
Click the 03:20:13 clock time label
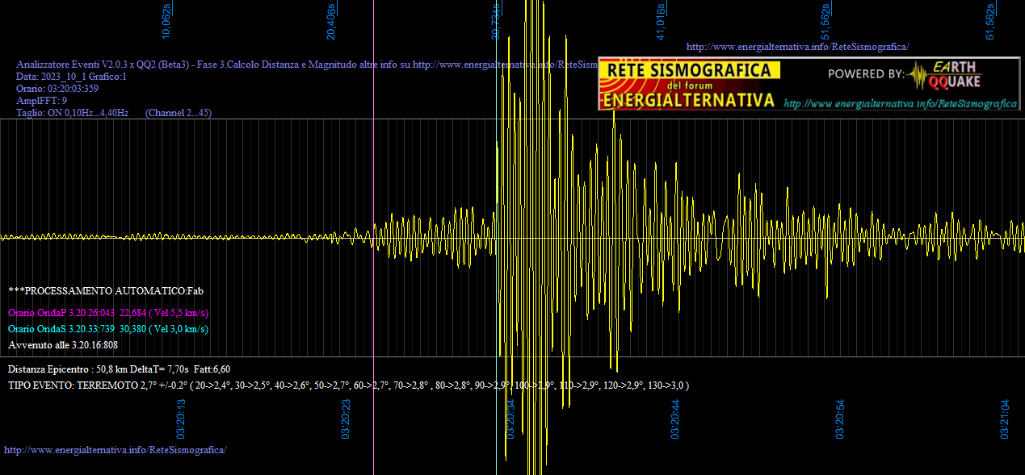click(182, 419)
